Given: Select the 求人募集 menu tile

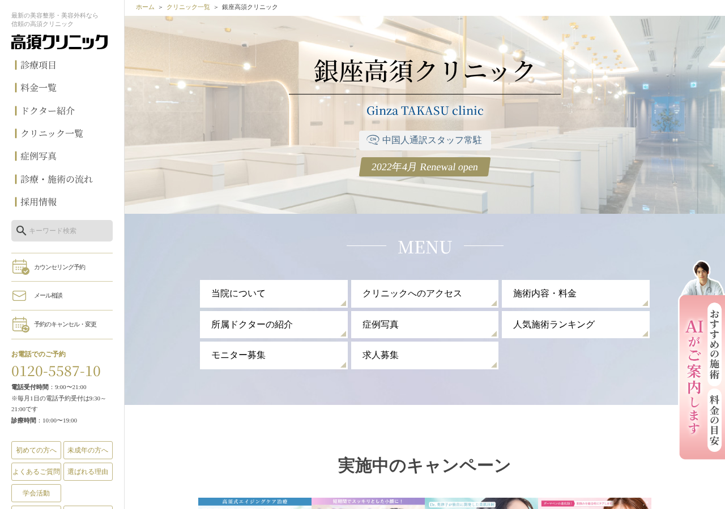Looking at the screenshot, I should [425, 355].
